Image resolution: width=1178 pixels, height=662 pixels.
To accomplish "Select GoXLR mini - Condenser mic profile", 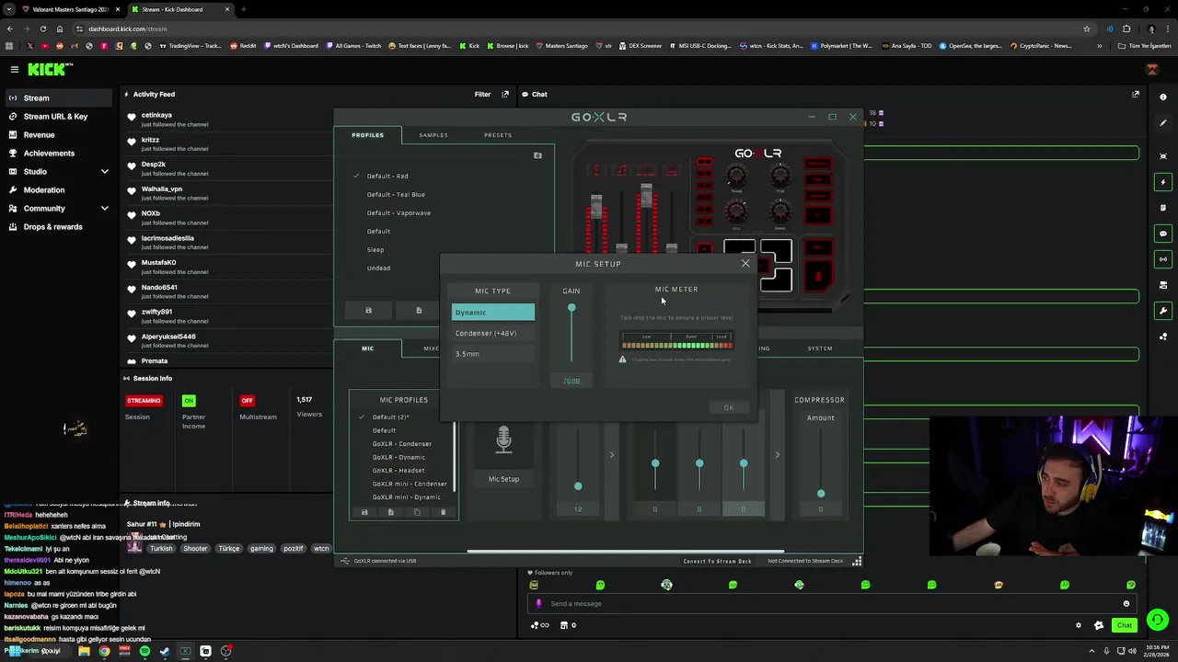I will pos(410,484).
